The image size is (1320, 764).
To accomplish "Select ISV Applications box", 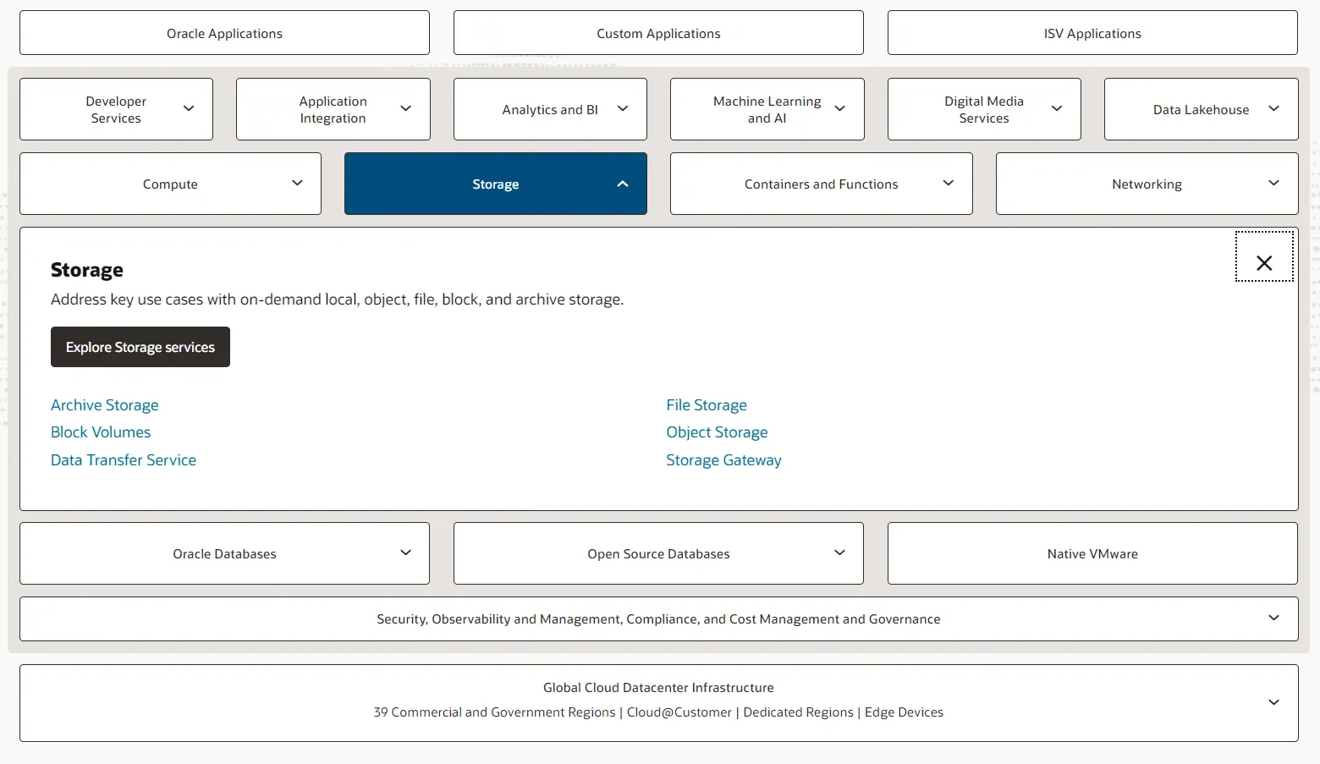I will click(x=1092, y=33).
